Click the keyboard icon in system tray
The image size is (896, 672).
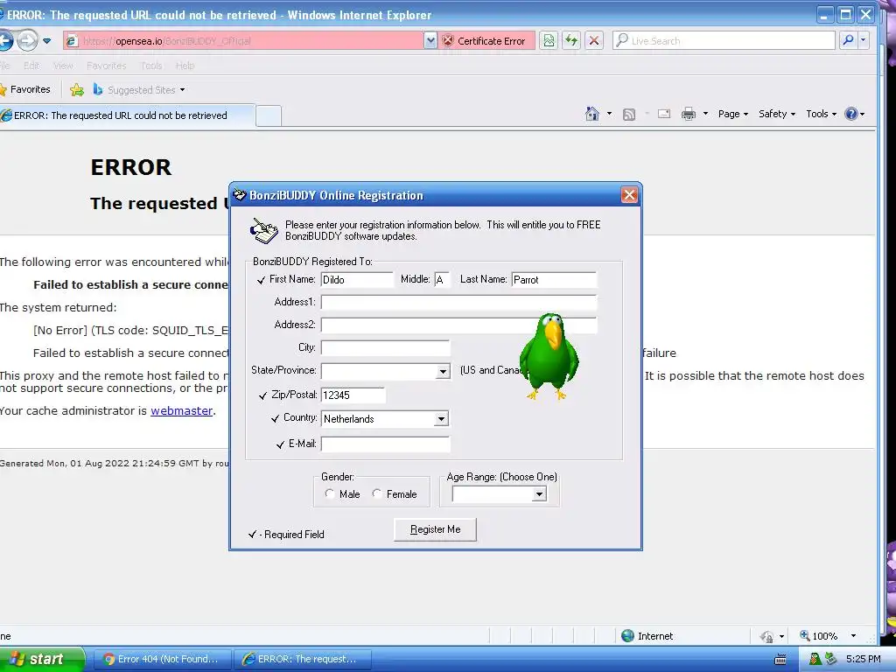point(780,660)
